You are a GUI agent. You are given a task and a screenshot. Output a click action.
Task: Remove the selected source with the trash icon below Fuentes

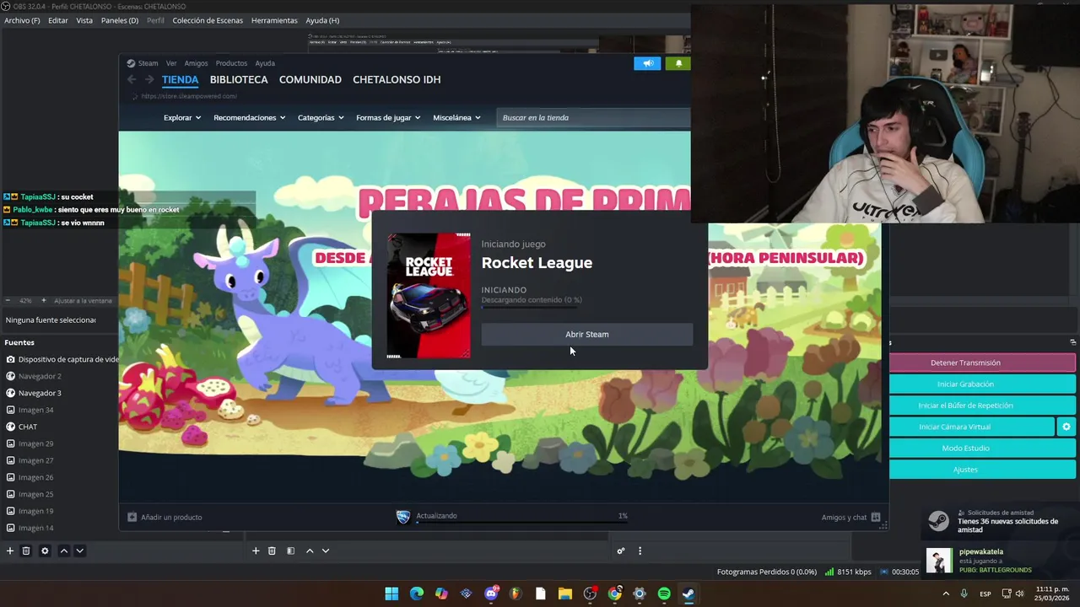pos(26,551)
